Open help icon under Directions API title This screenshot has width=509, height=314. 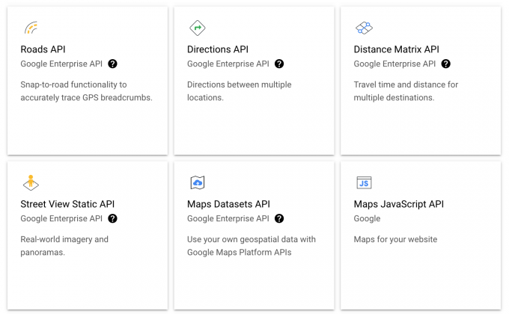[x=279, y=64]
